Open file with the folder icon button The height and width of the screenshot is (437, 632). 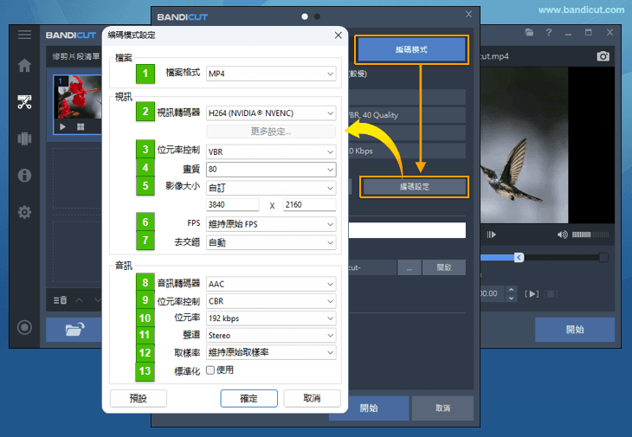(x=74, y=330)
